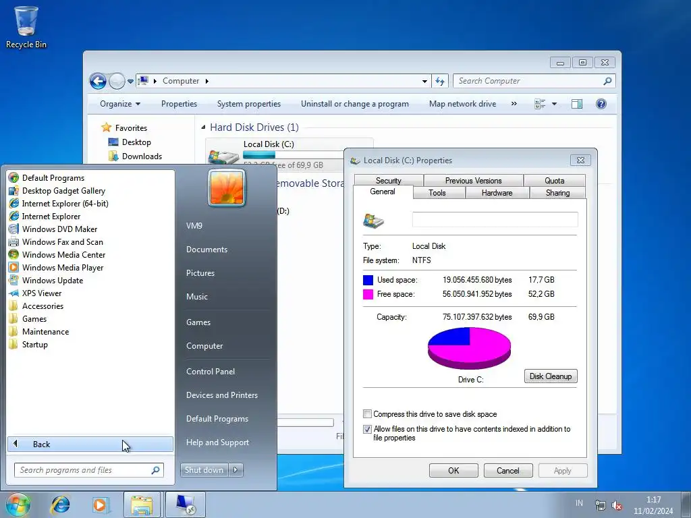Open Pictures from the Start menu
Screen dimensions: 691x518
coord(200,273)
